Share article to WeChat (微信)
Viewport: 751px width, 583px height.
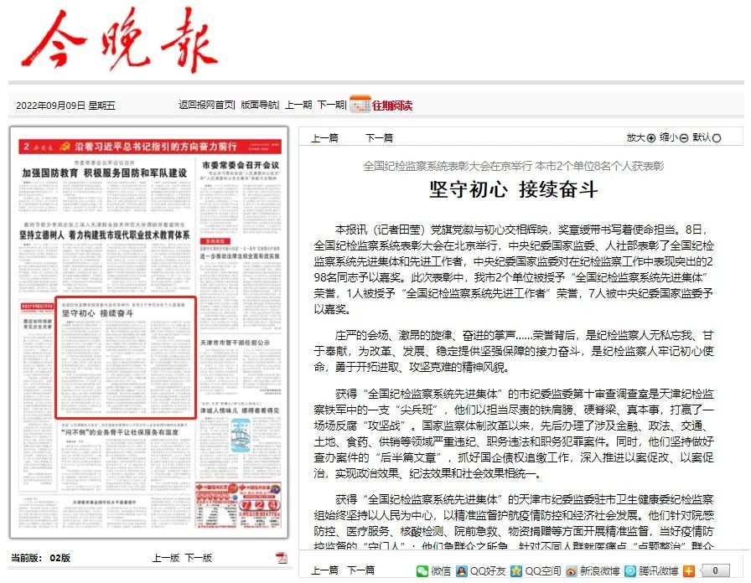point(422,570)
